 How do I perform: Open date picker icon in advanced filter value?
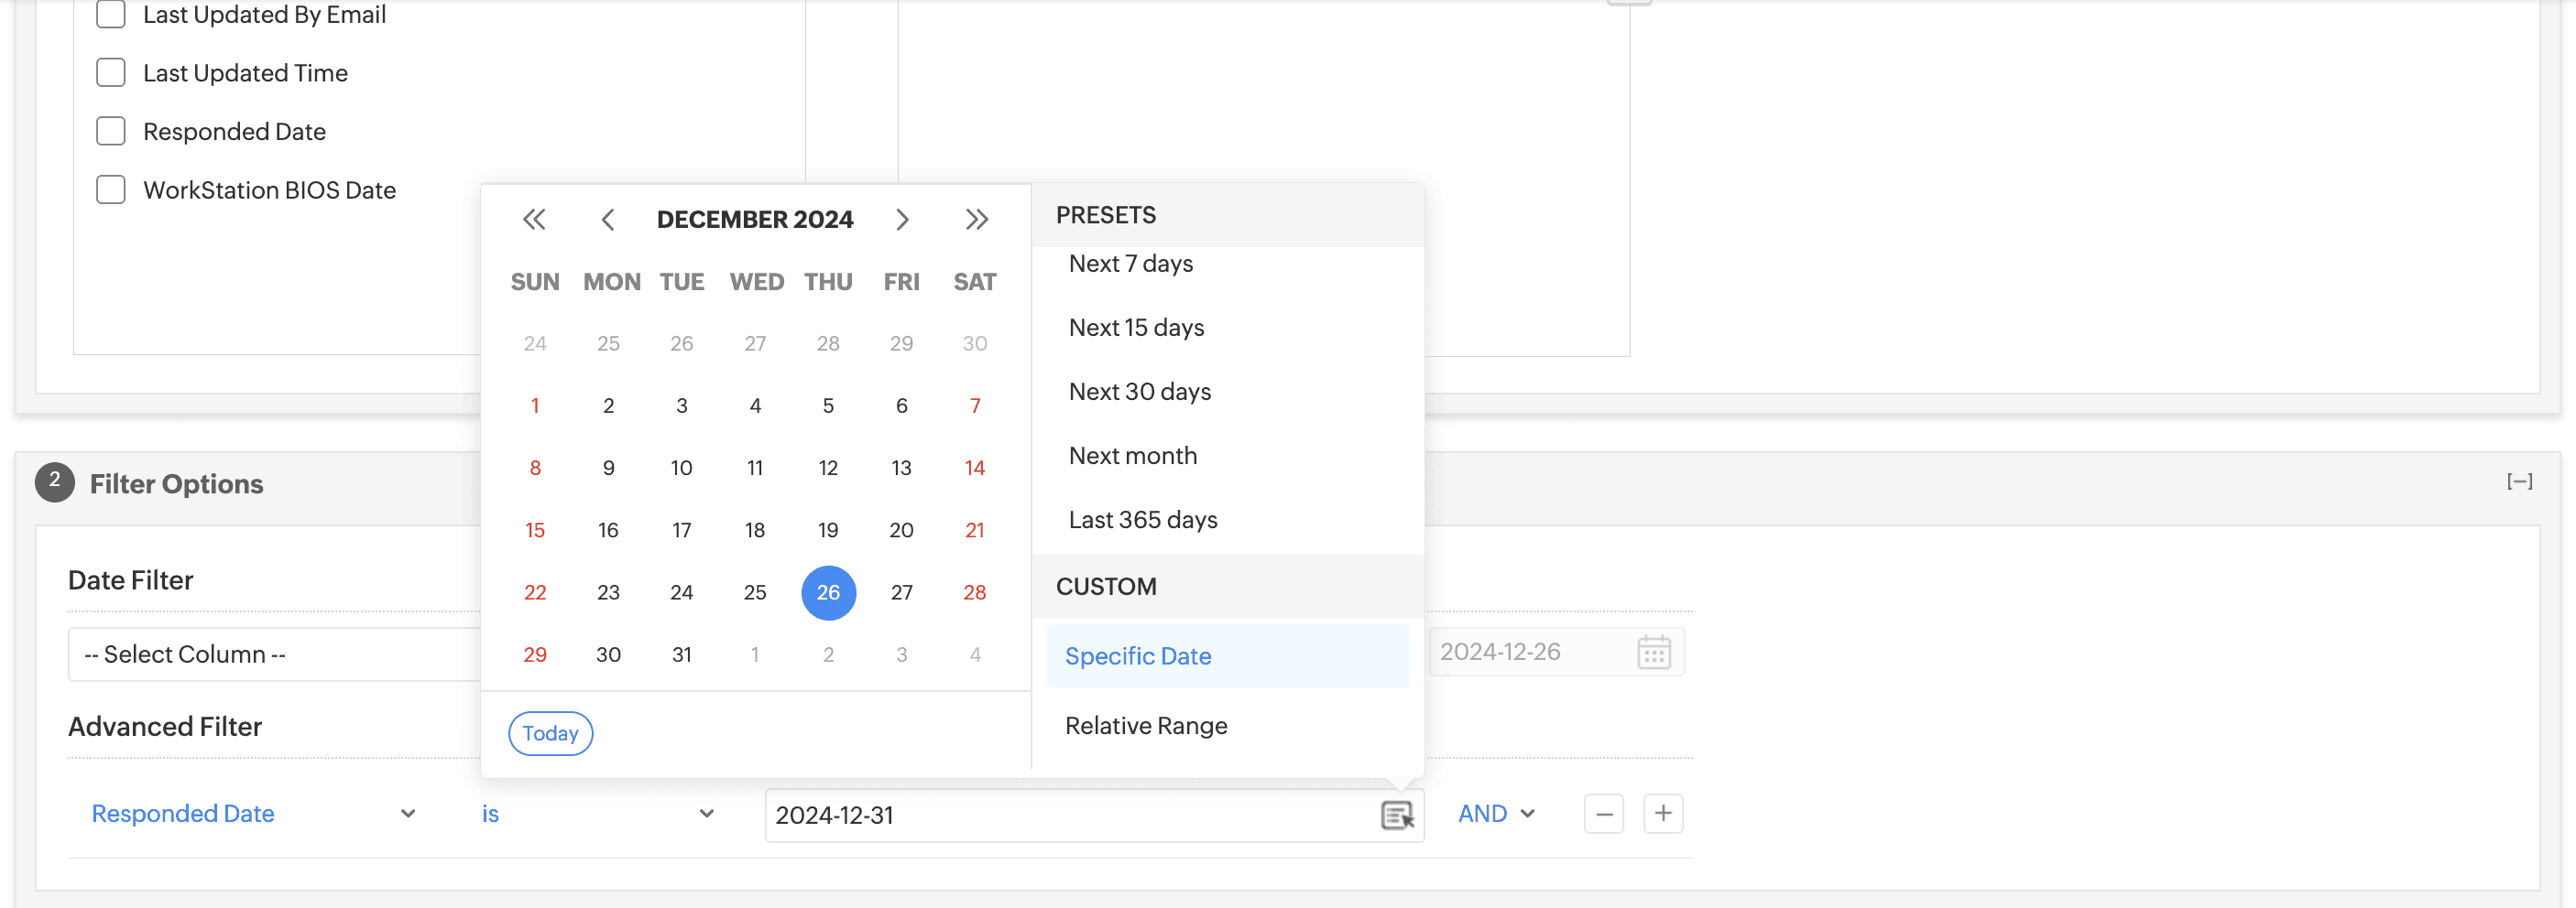(x=1396, y=816)
